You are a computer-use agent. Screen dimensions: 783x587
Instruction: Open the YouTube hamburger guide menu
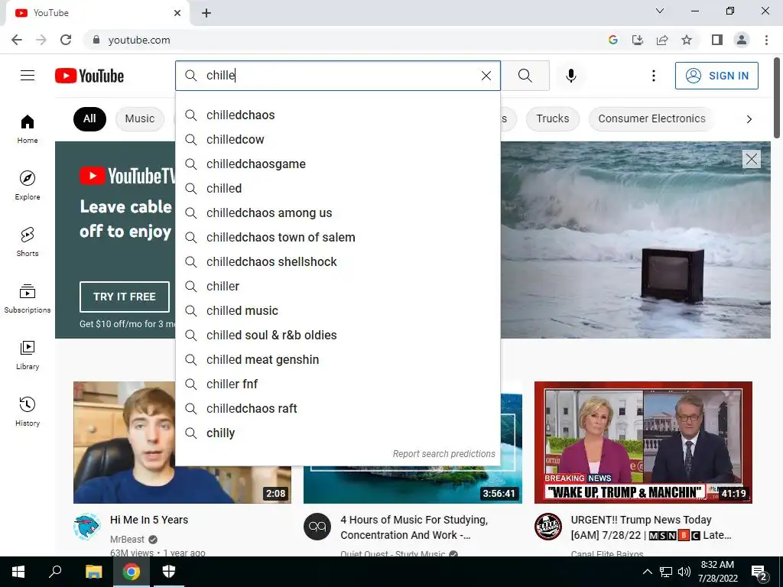click(28, 76)
